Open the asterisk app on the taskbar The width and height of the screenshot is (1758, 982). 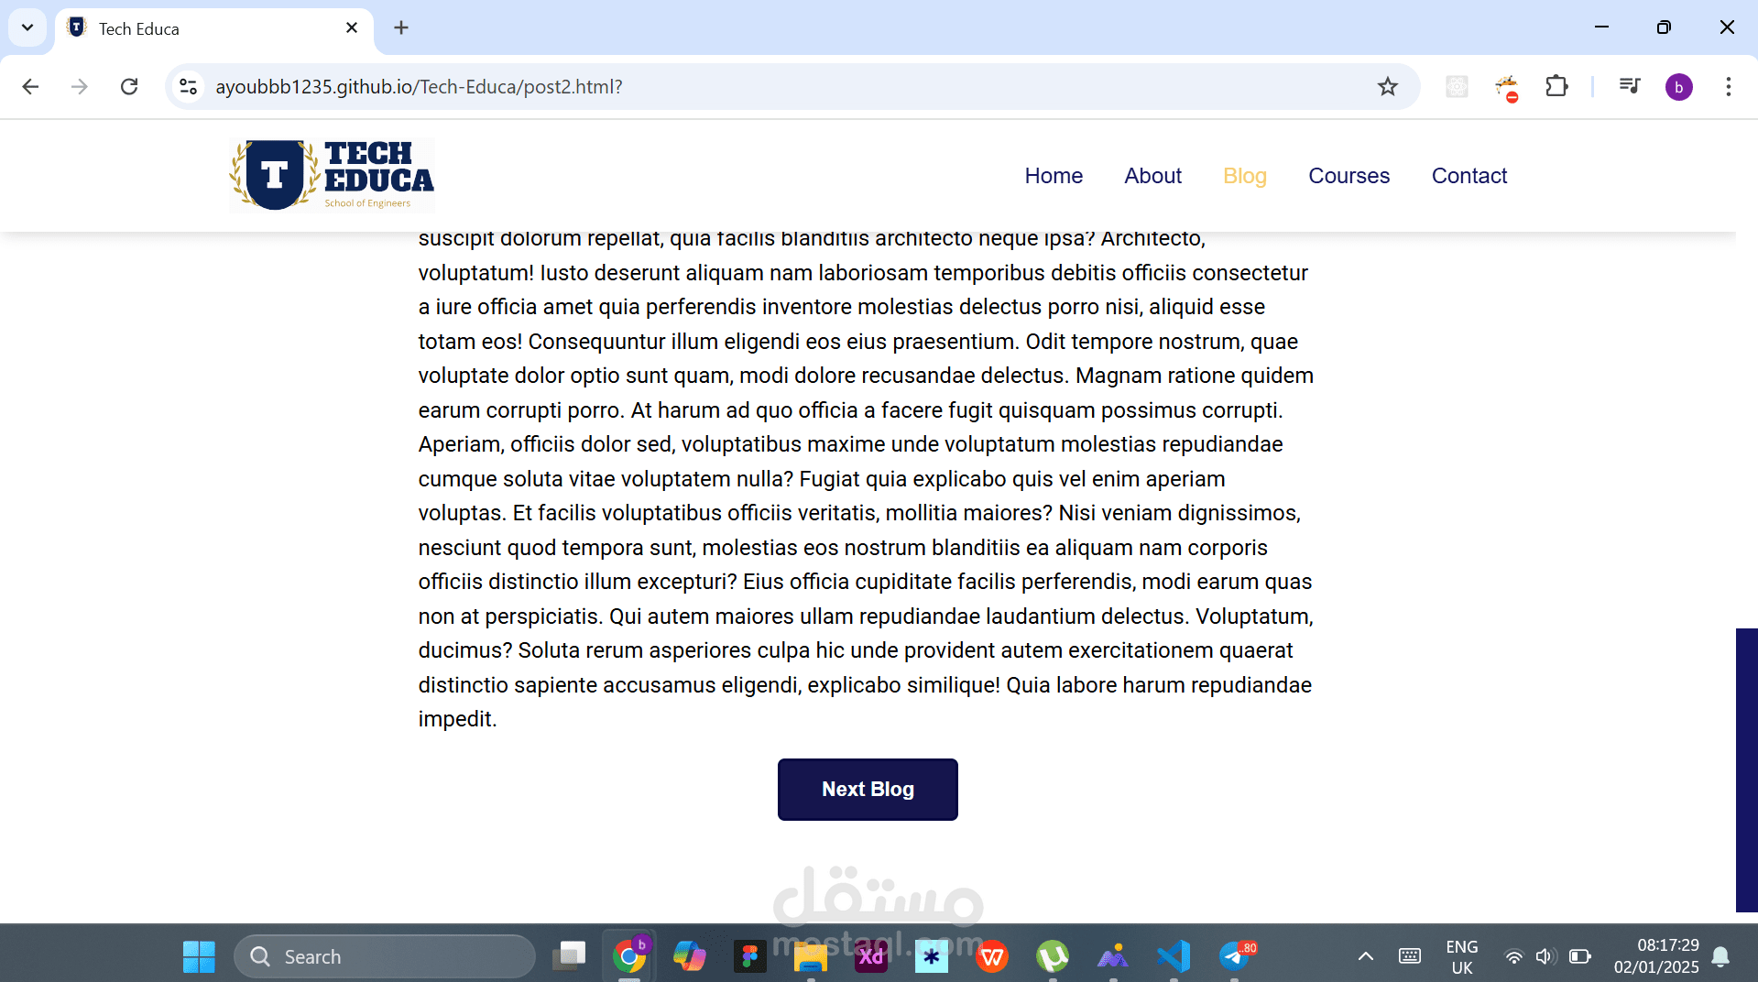pyautogui.click(x=932, y=956)
